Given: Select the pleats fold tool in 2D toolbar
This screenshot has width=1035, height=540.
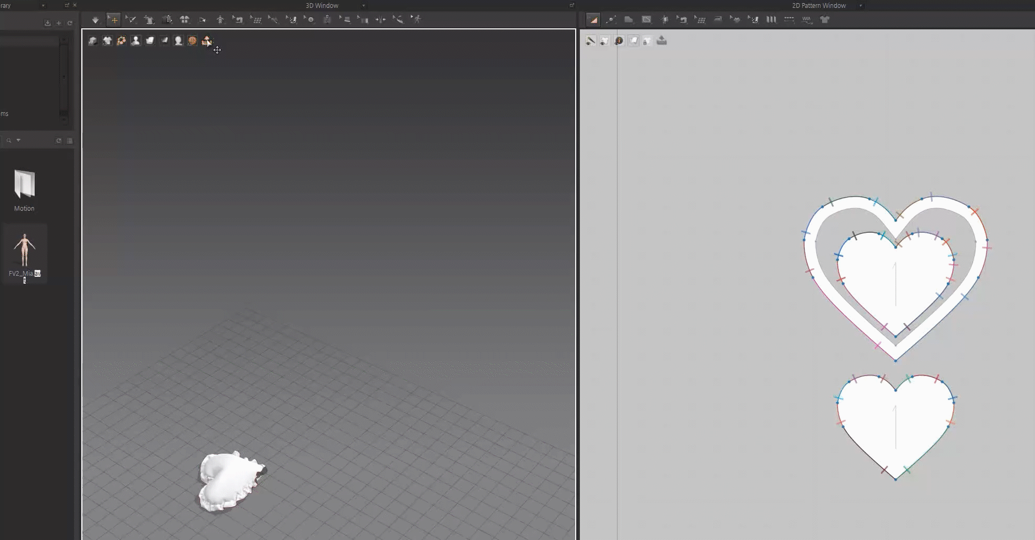Looking at the screenshot, I should 771,20.
